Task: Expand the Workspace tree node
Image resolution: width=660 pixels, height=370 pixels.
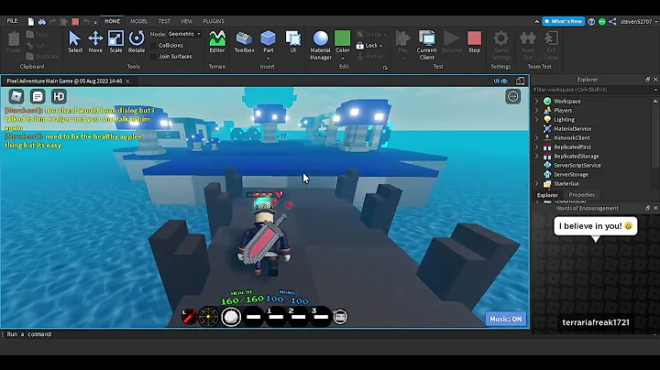Action: click(536, 102)
